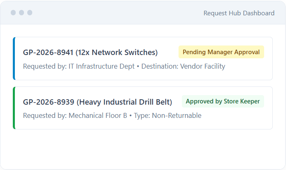Screen dimensions: 286x170
Task: Click blank space below the request cards
Action: click(x=143, y=149)
